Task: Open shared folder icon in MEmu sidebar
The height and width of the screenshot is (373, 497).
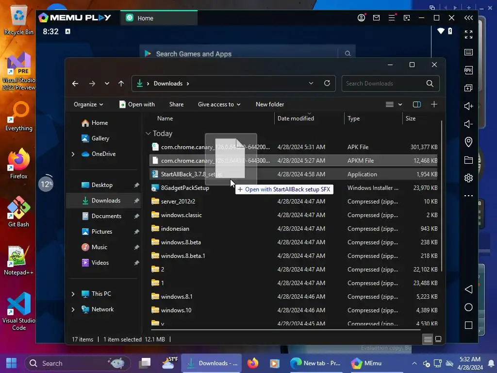Action: point(468,160)
